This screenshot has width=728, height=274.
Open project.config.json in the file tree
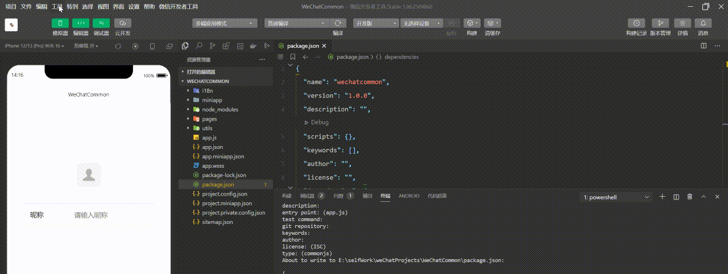(x=226, y=194)
